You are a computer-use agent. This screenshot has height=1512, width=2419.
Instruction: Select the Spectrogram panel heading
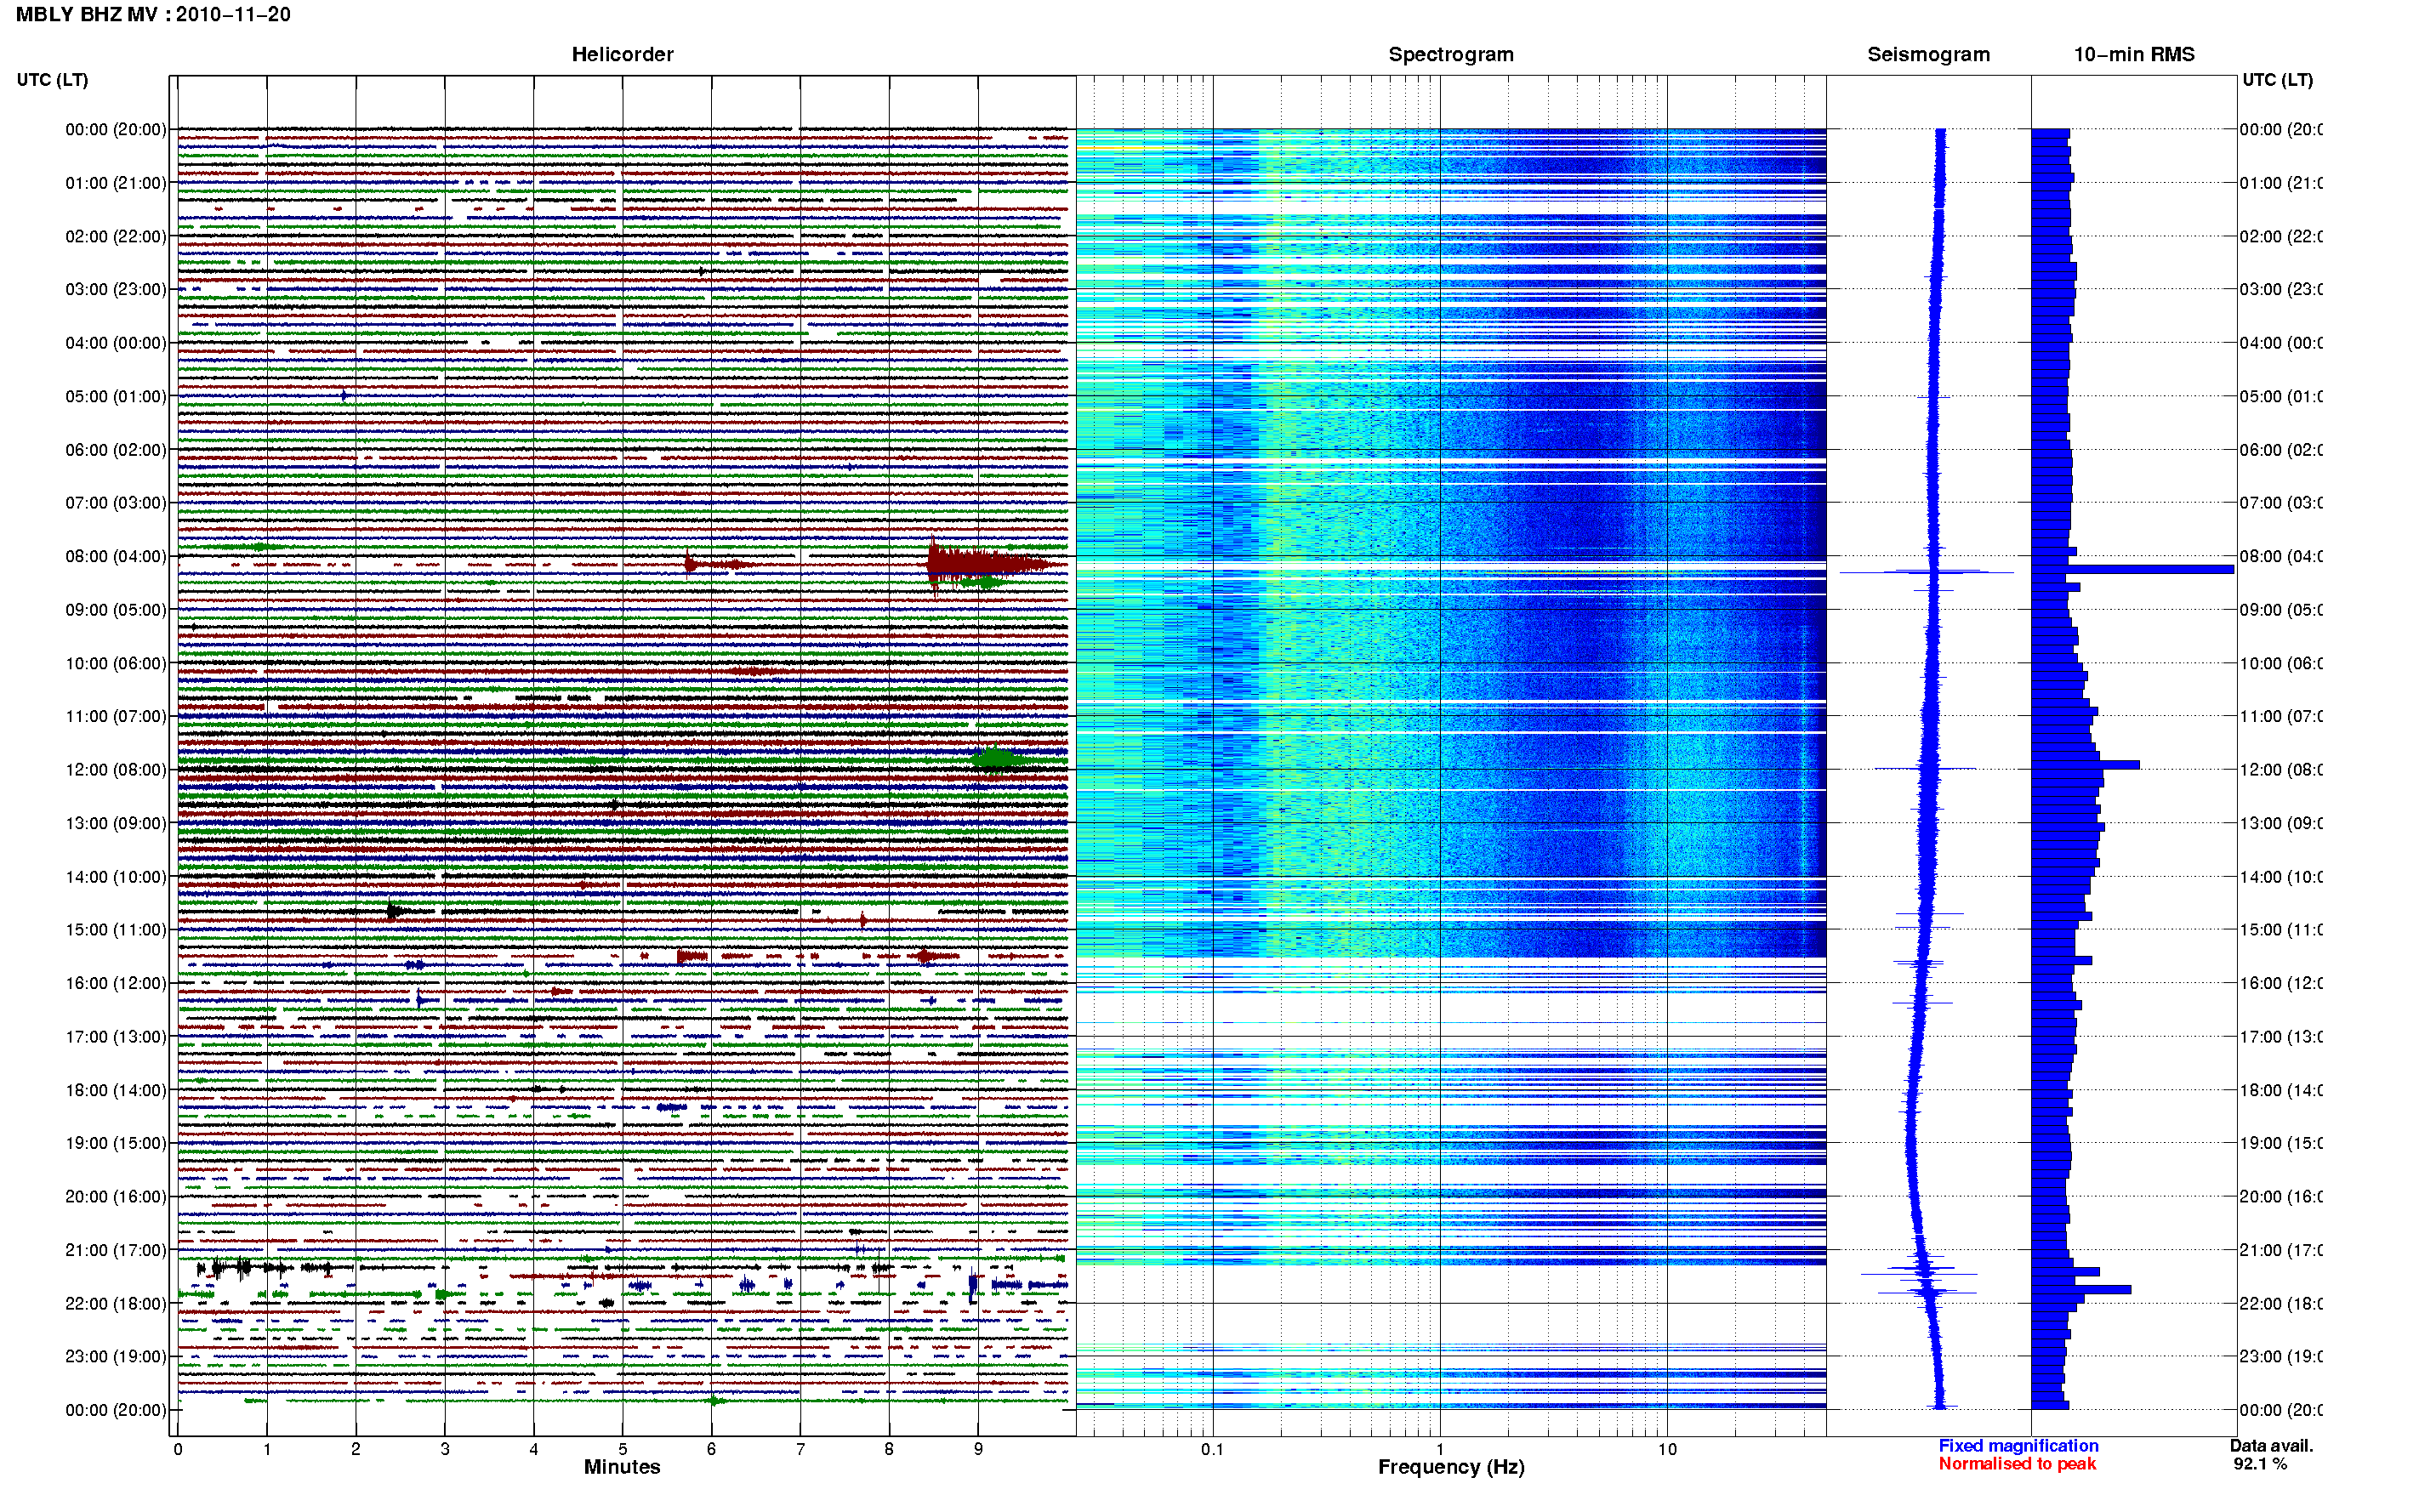pyautogui.click(x=1450, y=54)
